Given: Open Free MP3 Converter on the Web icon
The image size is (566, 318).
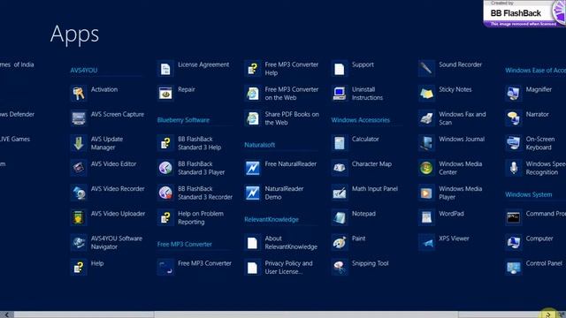Looking at the screenshot, I should (x=252, y=94).
